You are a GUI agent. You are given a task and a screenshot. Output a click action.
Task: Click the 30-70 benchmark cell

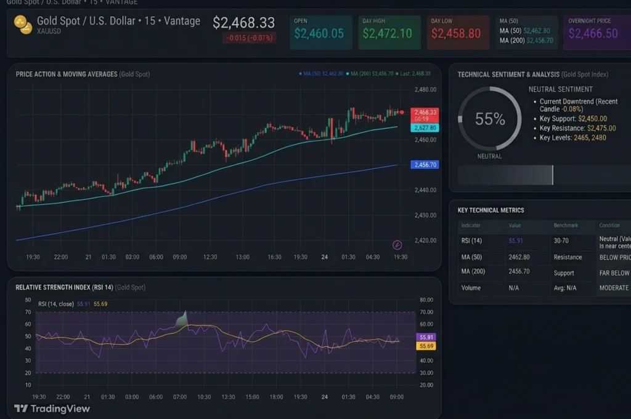point(561,241)
